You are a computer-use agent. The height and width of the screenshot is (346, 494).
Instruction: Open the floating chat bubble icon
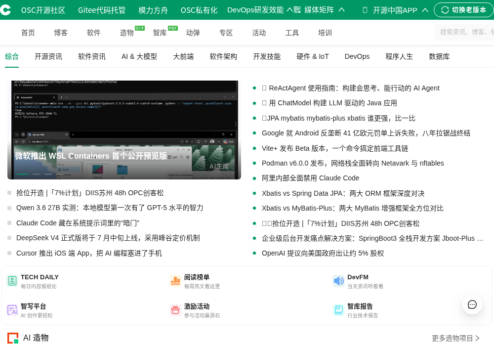click(x=472, y=304)
